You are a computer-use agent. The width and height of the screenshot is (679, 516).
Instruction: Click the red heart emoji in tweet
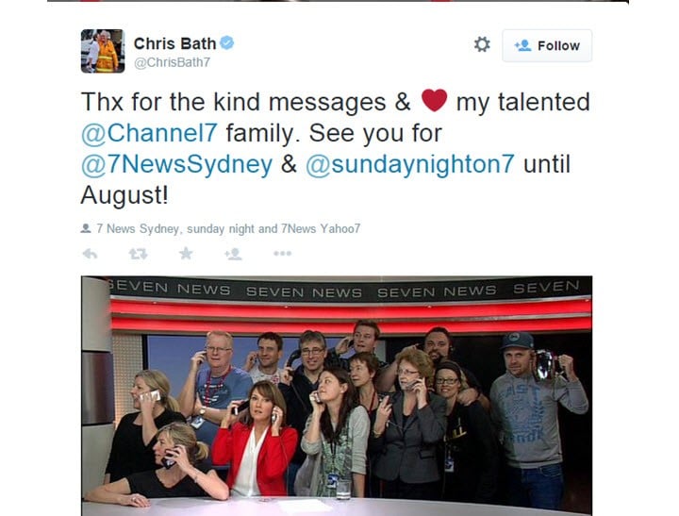[434, 100]
